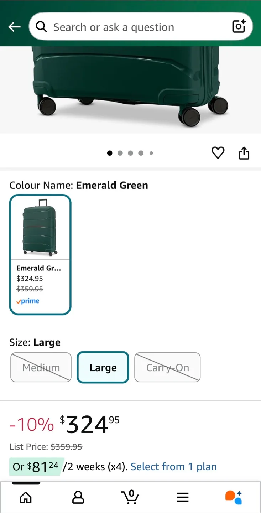Open the Prime badge details
Image resolution: width=261 pixels, height=513 pixels.
click(x=27, y=301)
